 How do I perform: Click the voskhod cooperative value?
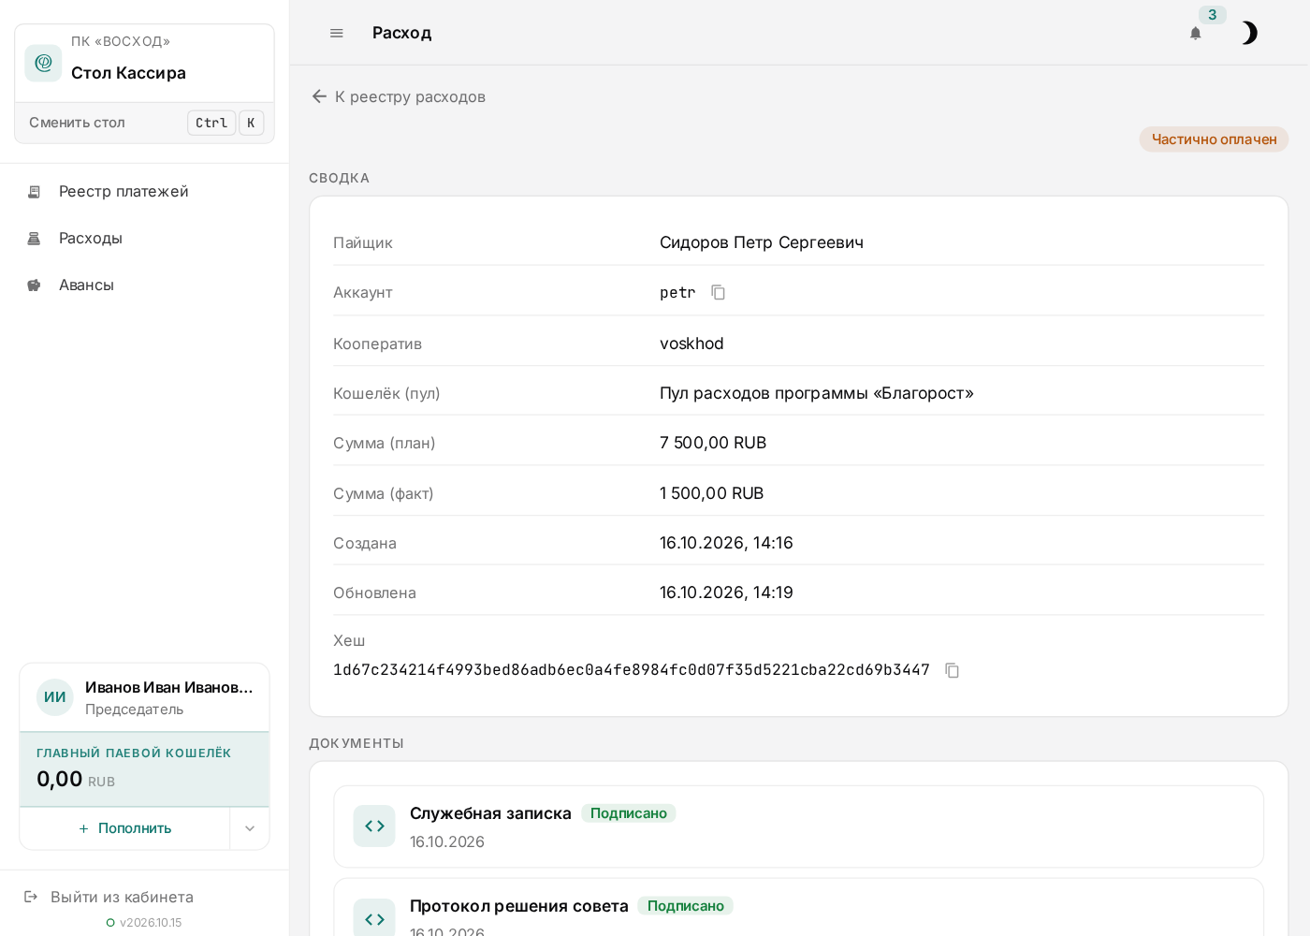[691, 344]
